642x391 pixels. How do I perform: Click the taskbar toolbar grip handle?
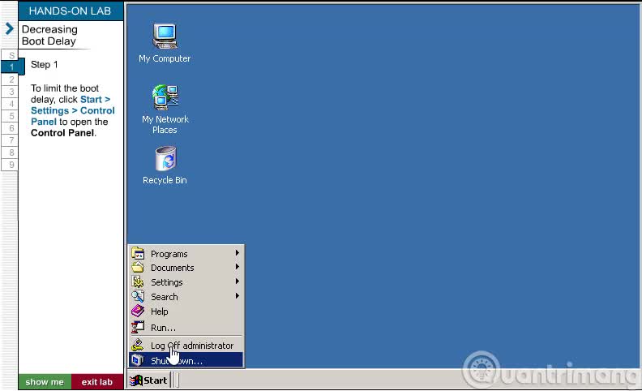[x=177, y=380]
